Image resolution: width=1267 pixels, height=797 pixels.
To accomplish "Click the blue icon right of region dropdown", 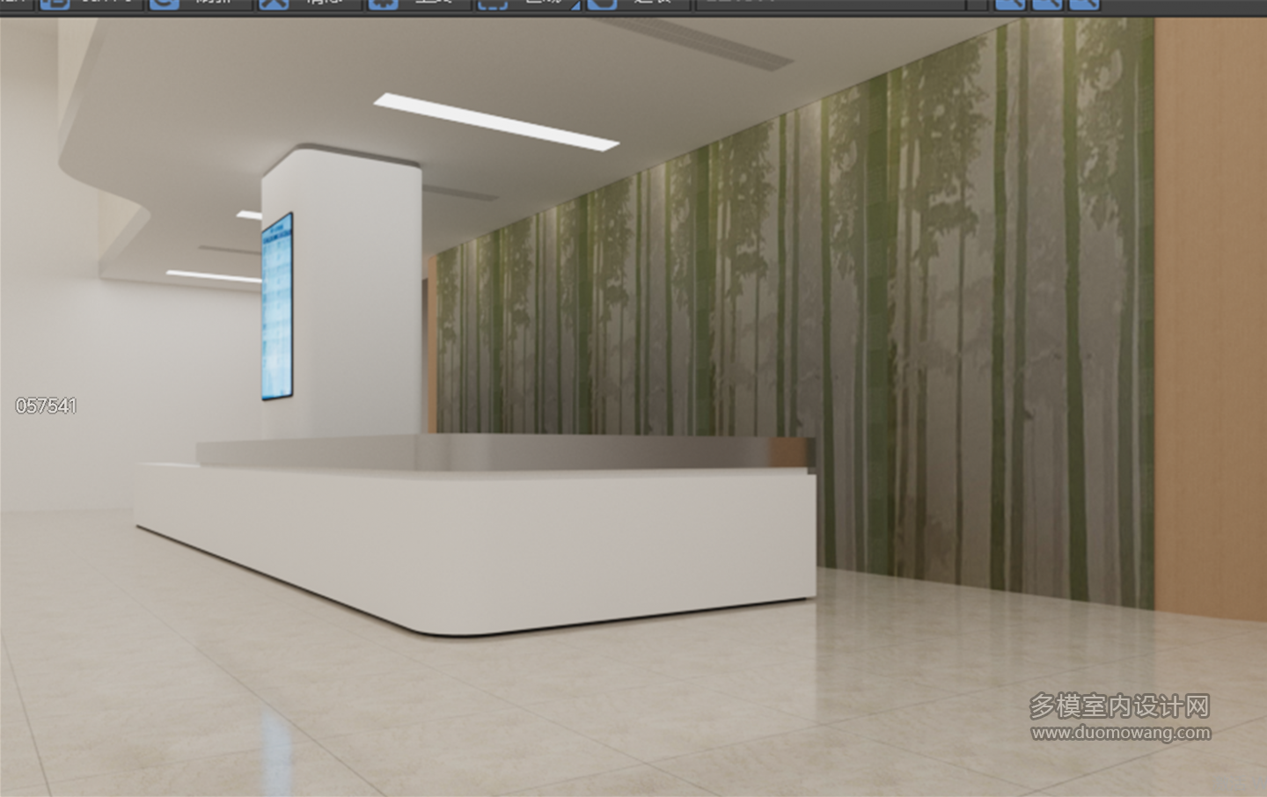I will point(602,4).
